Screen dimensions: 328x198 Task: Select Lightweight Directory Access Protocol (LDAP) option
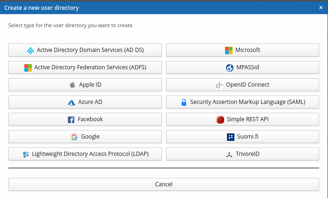85,154
